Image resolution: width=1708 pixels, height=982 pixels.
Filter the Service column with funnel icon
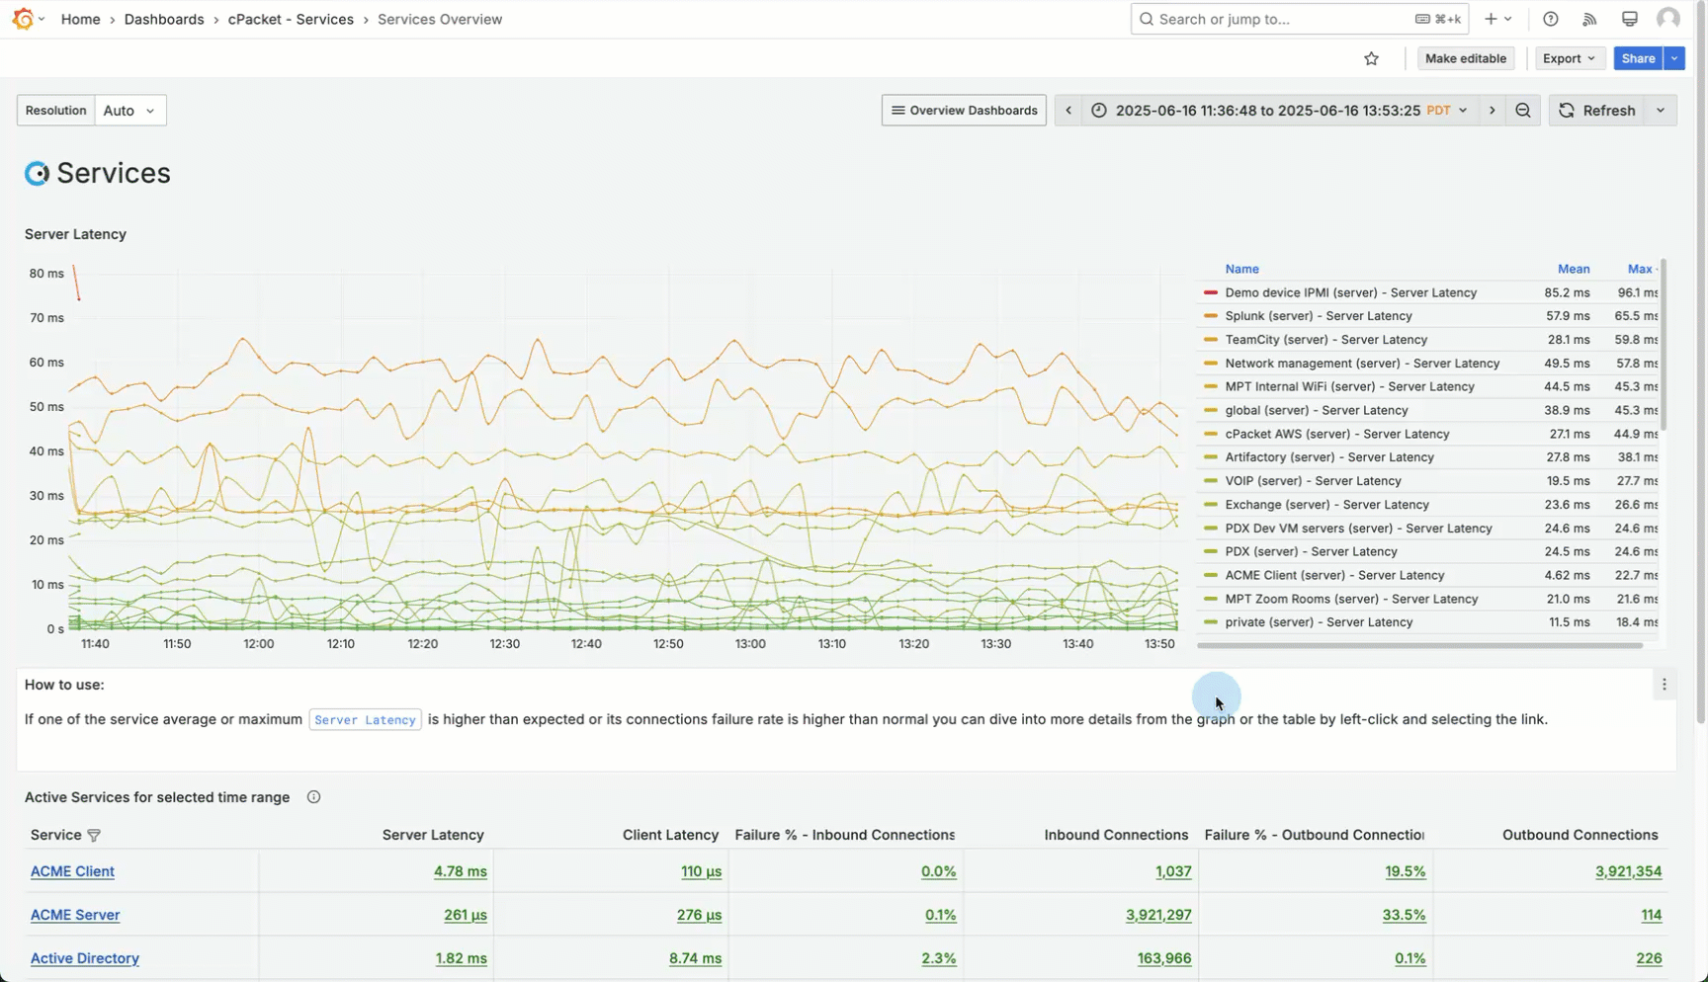tap(94, 836)
